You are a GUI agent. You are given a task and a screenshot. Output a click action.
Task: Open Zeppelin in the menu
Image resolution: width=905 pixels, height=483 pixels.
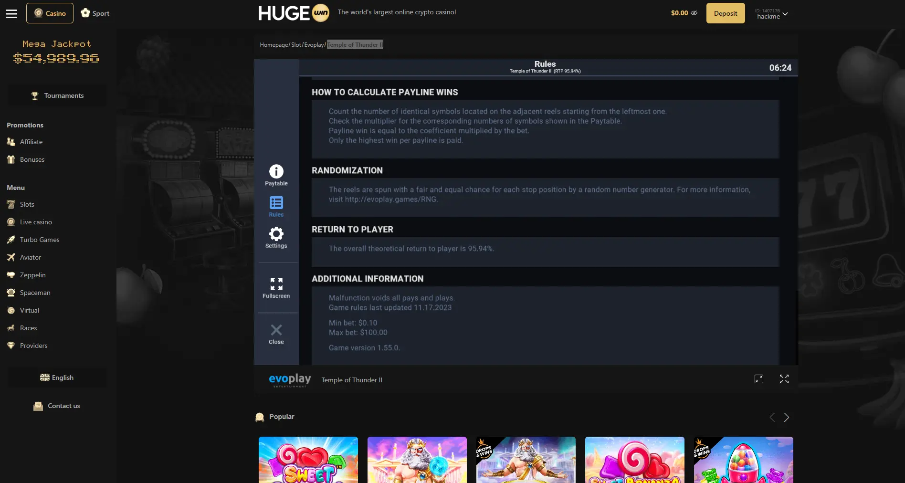pyautogui.click(x=32, y=275)
